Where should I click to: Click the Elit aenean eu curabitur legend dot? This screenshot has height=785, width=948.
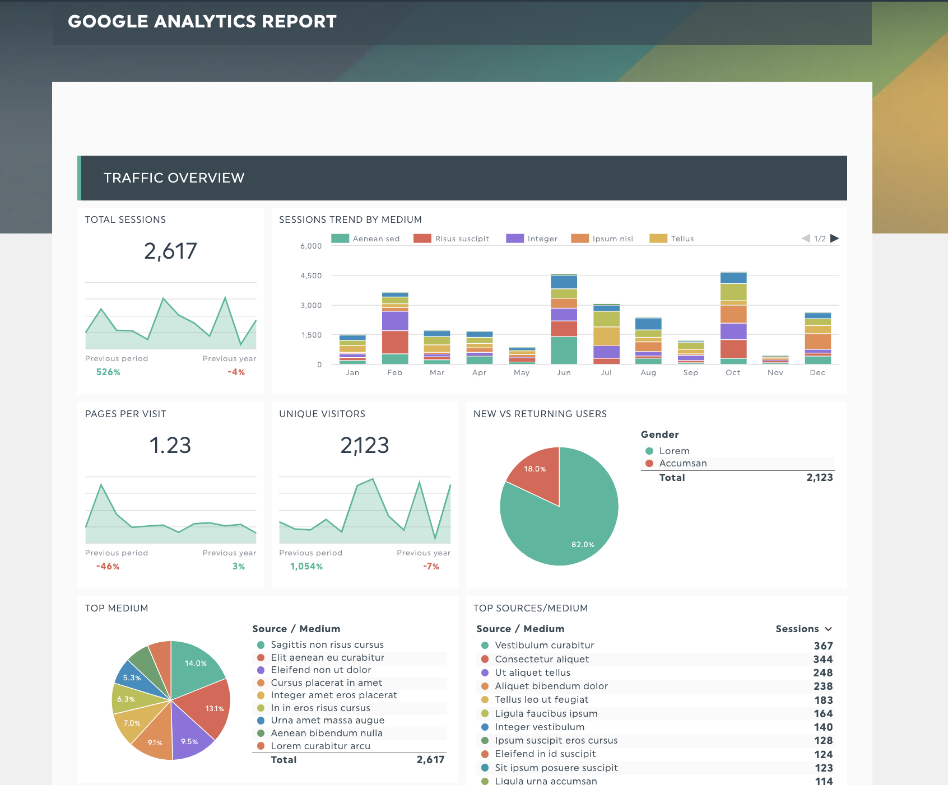pyautogui.click(x=260, y=657)
